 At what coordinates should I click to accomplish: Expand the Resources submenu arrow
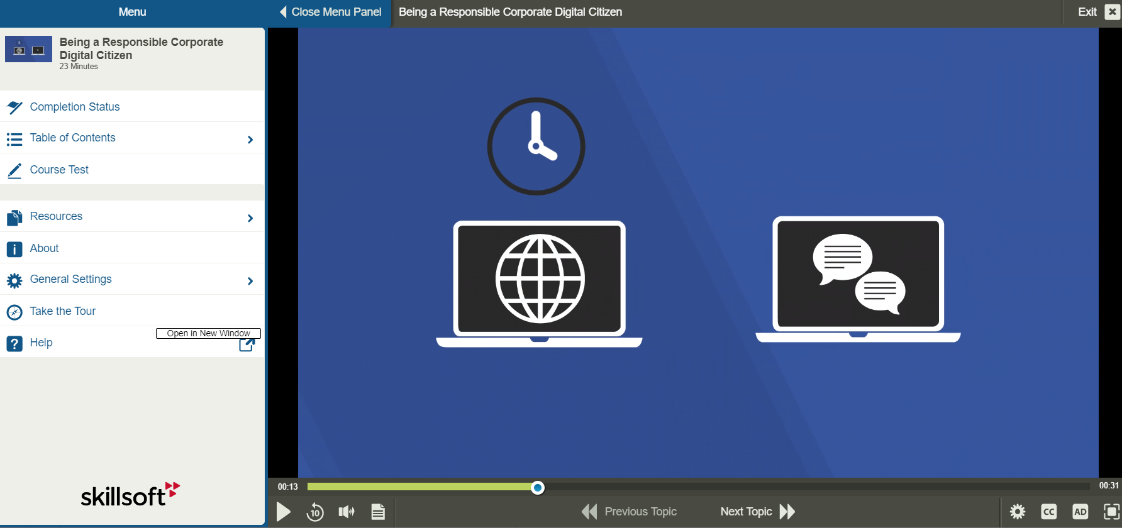tap(250, 218)
